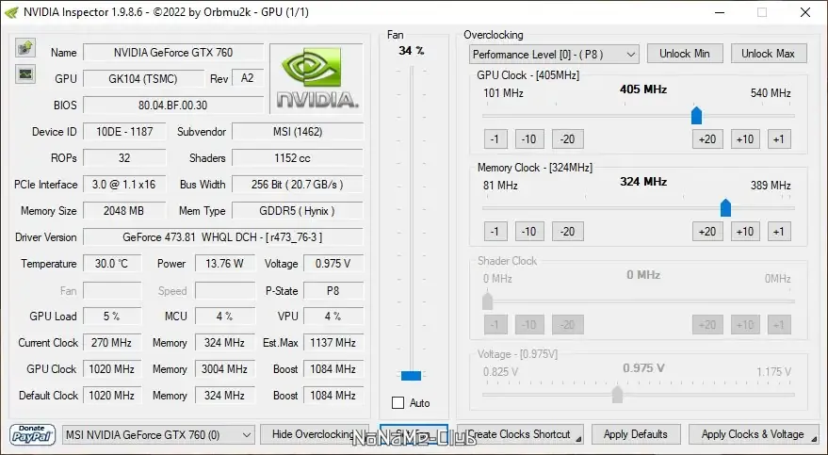Click the ROPs value 32
Viewport: 828px width, 455px height.
tap(124, 158)
